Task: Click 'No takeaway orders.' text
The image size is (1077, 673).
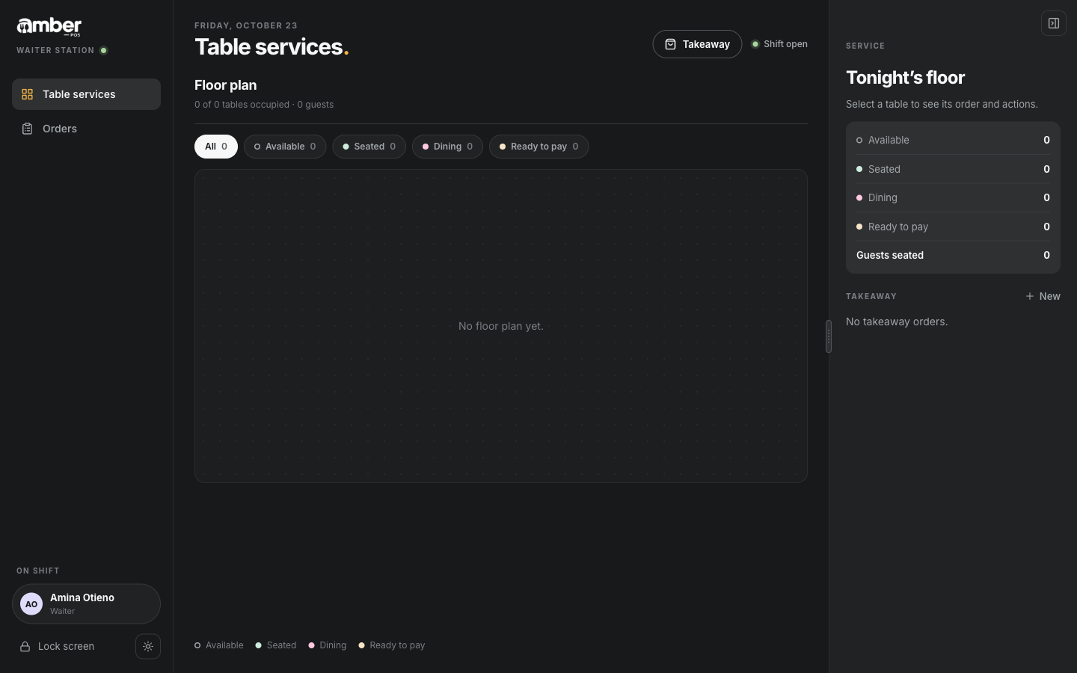Action: [897, 322]
